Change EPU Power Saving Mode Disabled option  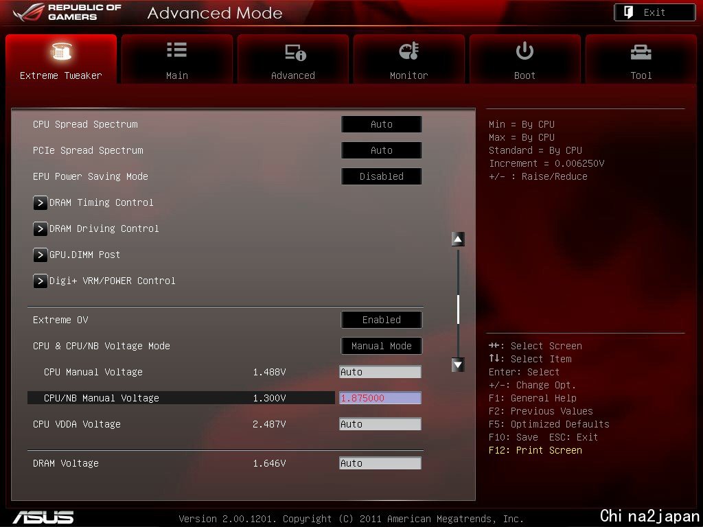click(x=382, y=176)
